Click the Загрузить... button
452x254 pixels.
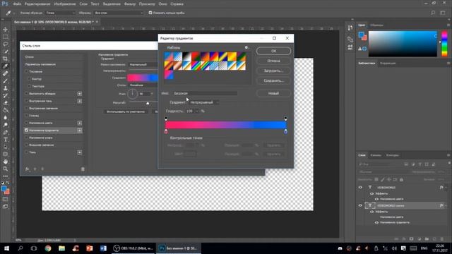point(273,71)
